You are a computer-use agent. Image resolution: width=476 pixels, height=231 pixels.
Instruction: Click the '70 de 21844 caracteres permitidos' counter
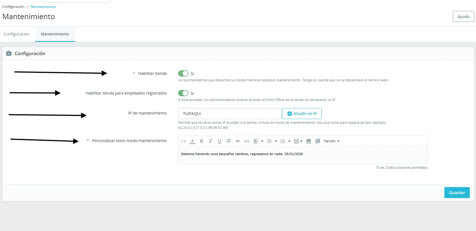(401, 168)
